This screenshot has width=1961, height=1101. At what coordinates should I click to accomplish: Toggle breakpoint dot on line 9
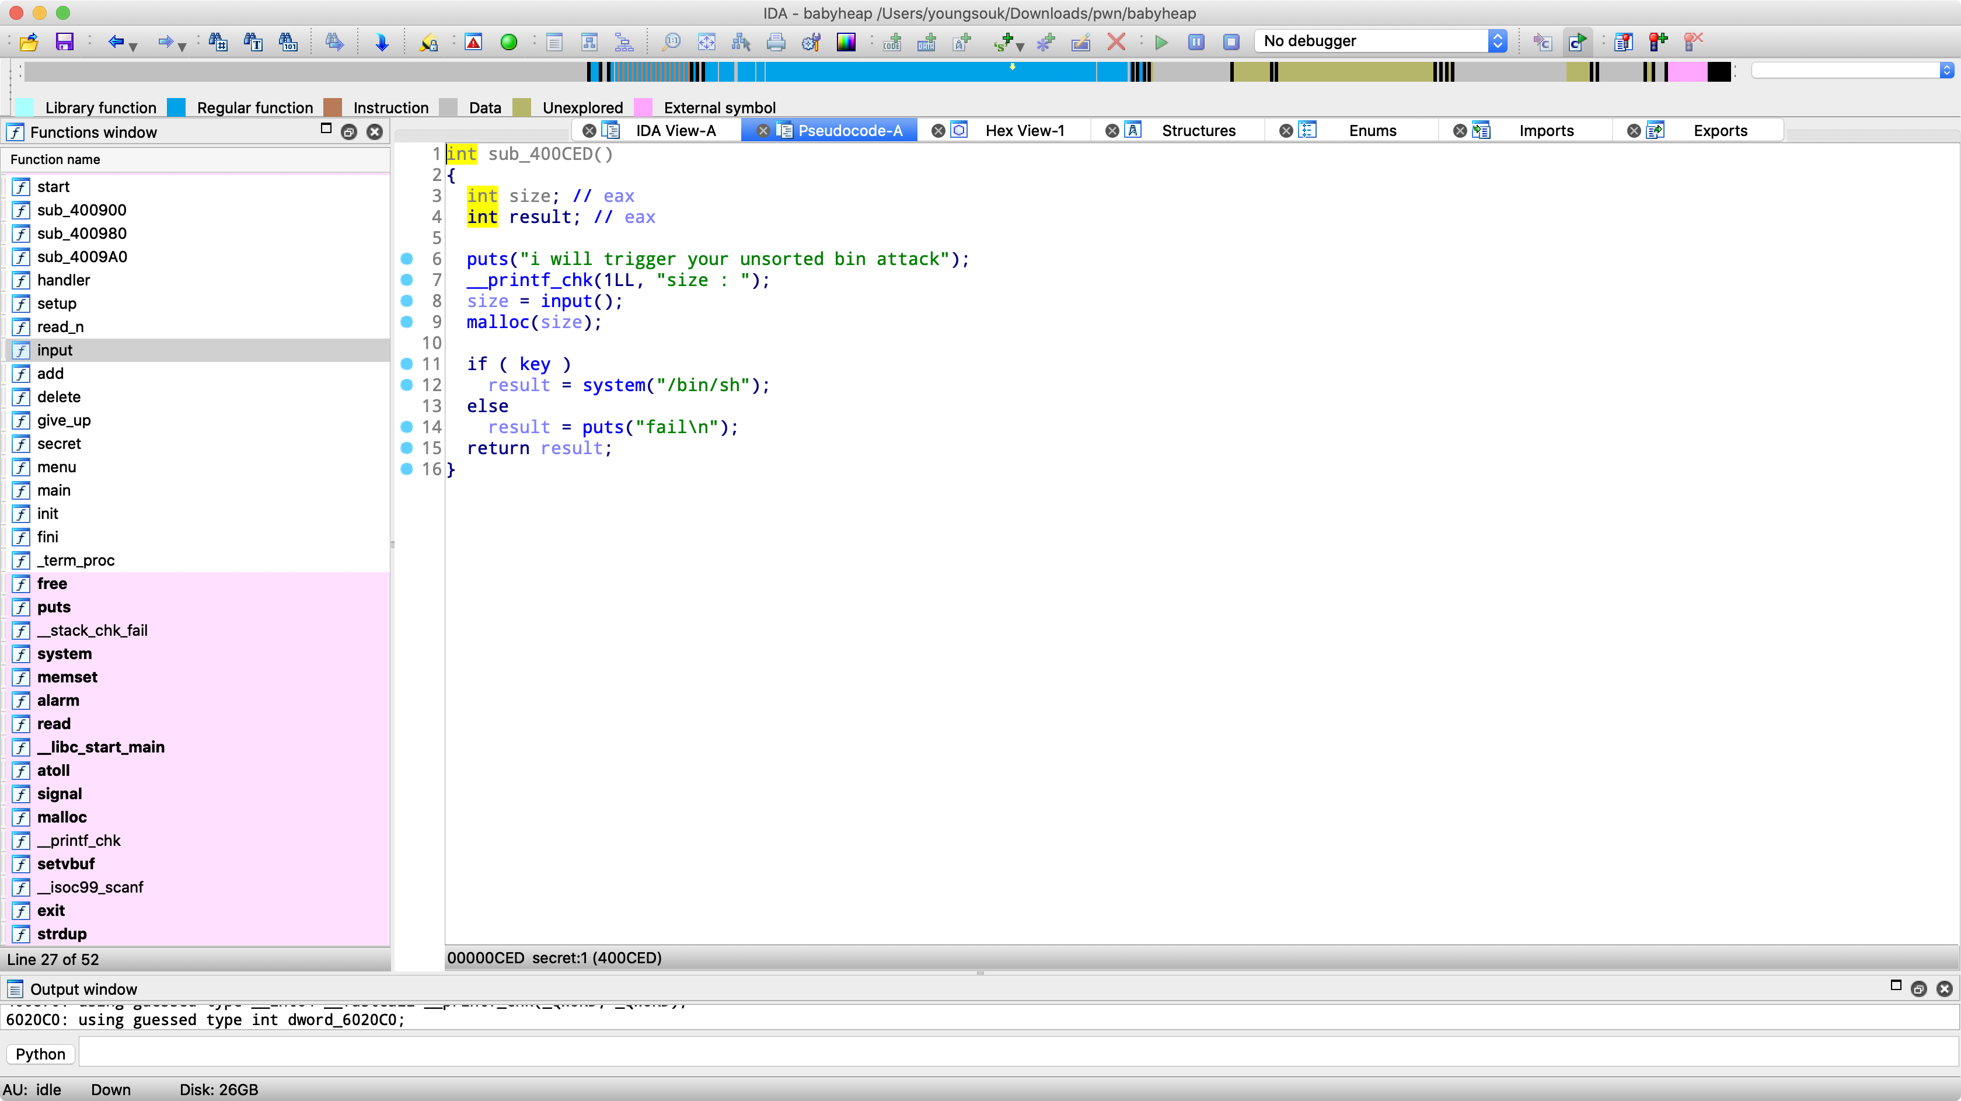click(x=407, y=322)
